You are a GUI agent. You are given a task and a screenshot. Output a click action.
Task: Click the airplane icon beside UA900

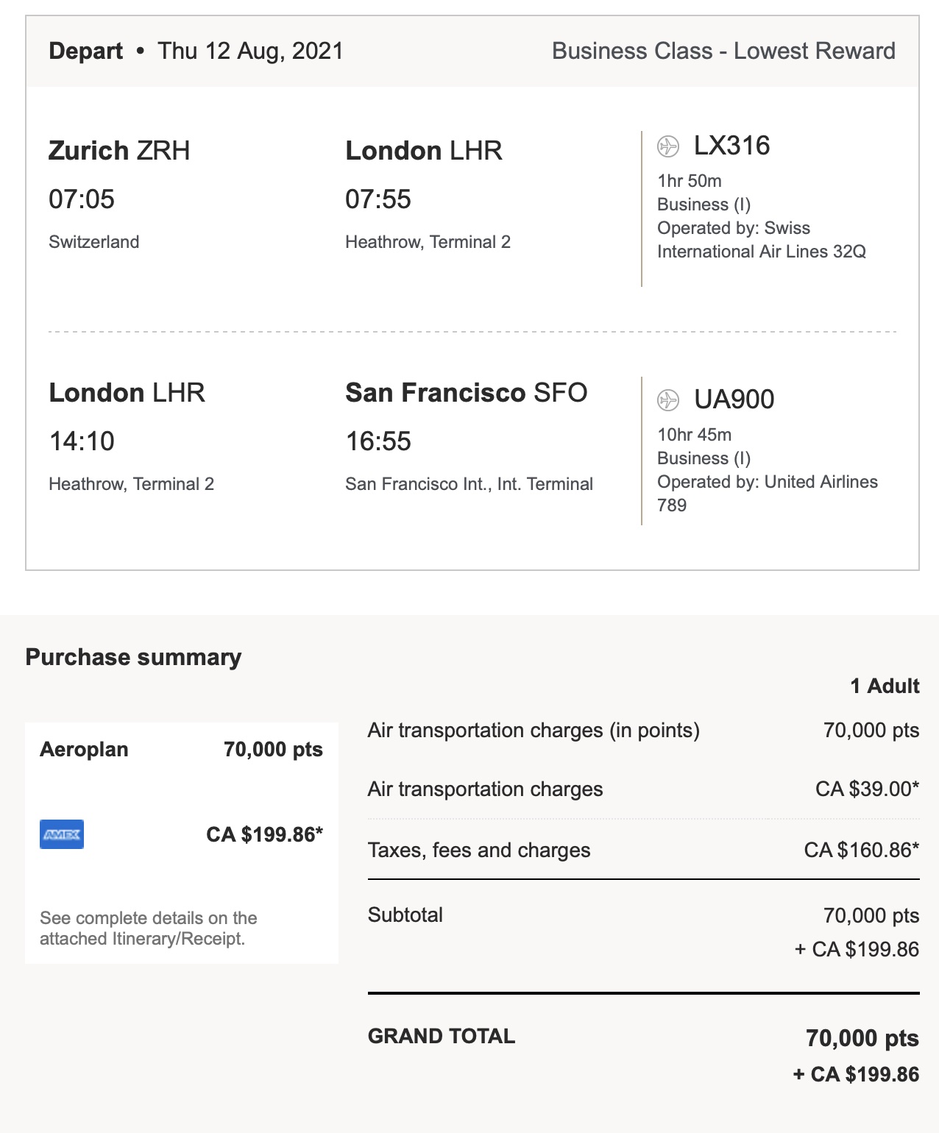click(x=667, y=399)
